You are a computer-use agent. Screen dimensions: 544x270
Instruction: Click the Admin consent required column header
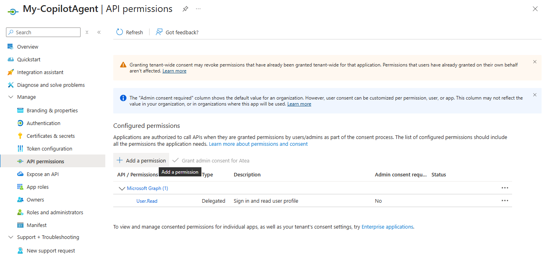[401, 174]
